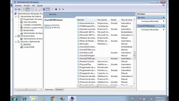179x101 pixels.
Task: Switch to the Extendido tab
Action: coord(49,89)
